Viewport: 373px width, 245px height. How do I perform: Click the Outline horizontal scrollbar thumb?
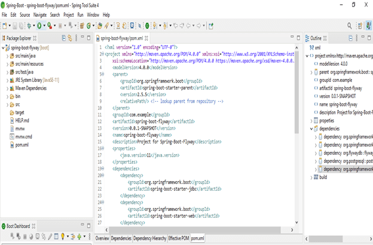(x=326, y=238)
